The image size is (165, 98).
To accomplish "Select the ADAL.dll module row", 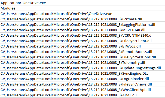I will click(82, 95).
